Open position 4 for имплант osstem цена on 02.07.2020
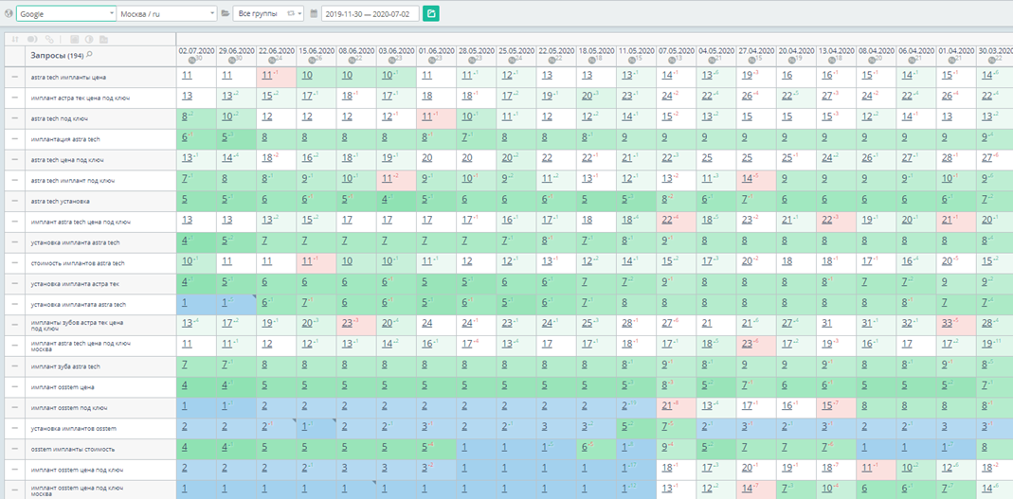 (x=185, y=385)
